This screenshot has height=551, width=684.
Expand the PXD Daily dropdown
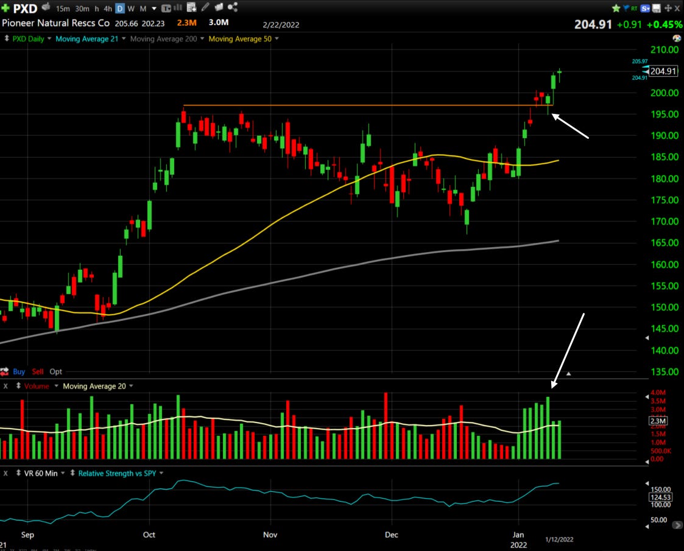[x=49, y=39]
